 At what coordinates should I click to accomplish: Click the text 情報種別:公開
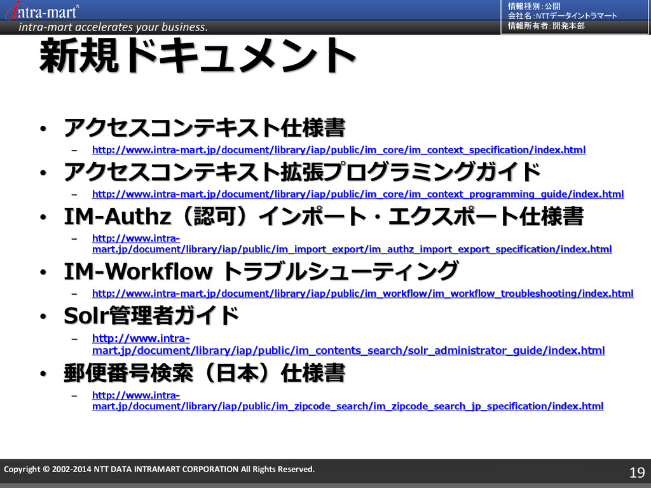tap(534, 6)
